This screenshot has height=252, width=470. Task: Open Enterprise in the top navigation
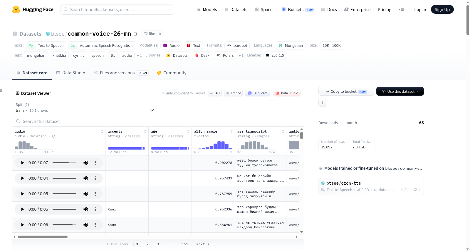point(357,9)
